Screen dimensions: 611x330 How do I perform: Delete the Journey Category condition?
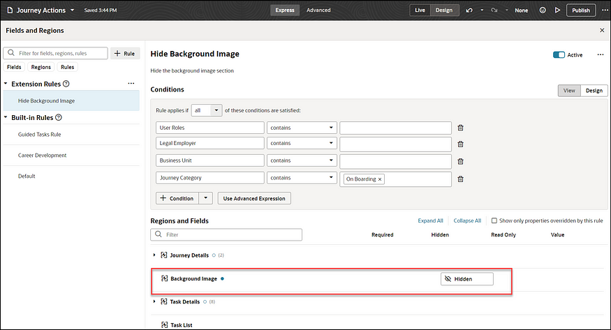click(x=460, y=179)
